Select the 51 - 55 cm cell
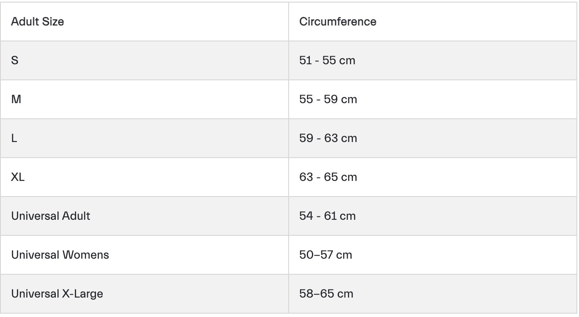Viewport: 579px width, 317px height. click(x=327, y=60)
